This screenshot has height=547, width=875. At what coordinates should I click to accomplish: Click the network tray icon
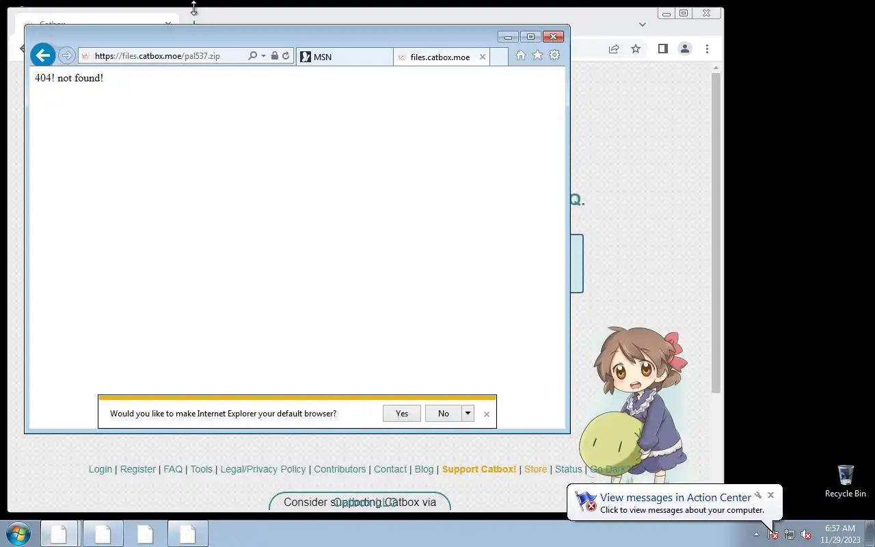(x=790, y=534)
